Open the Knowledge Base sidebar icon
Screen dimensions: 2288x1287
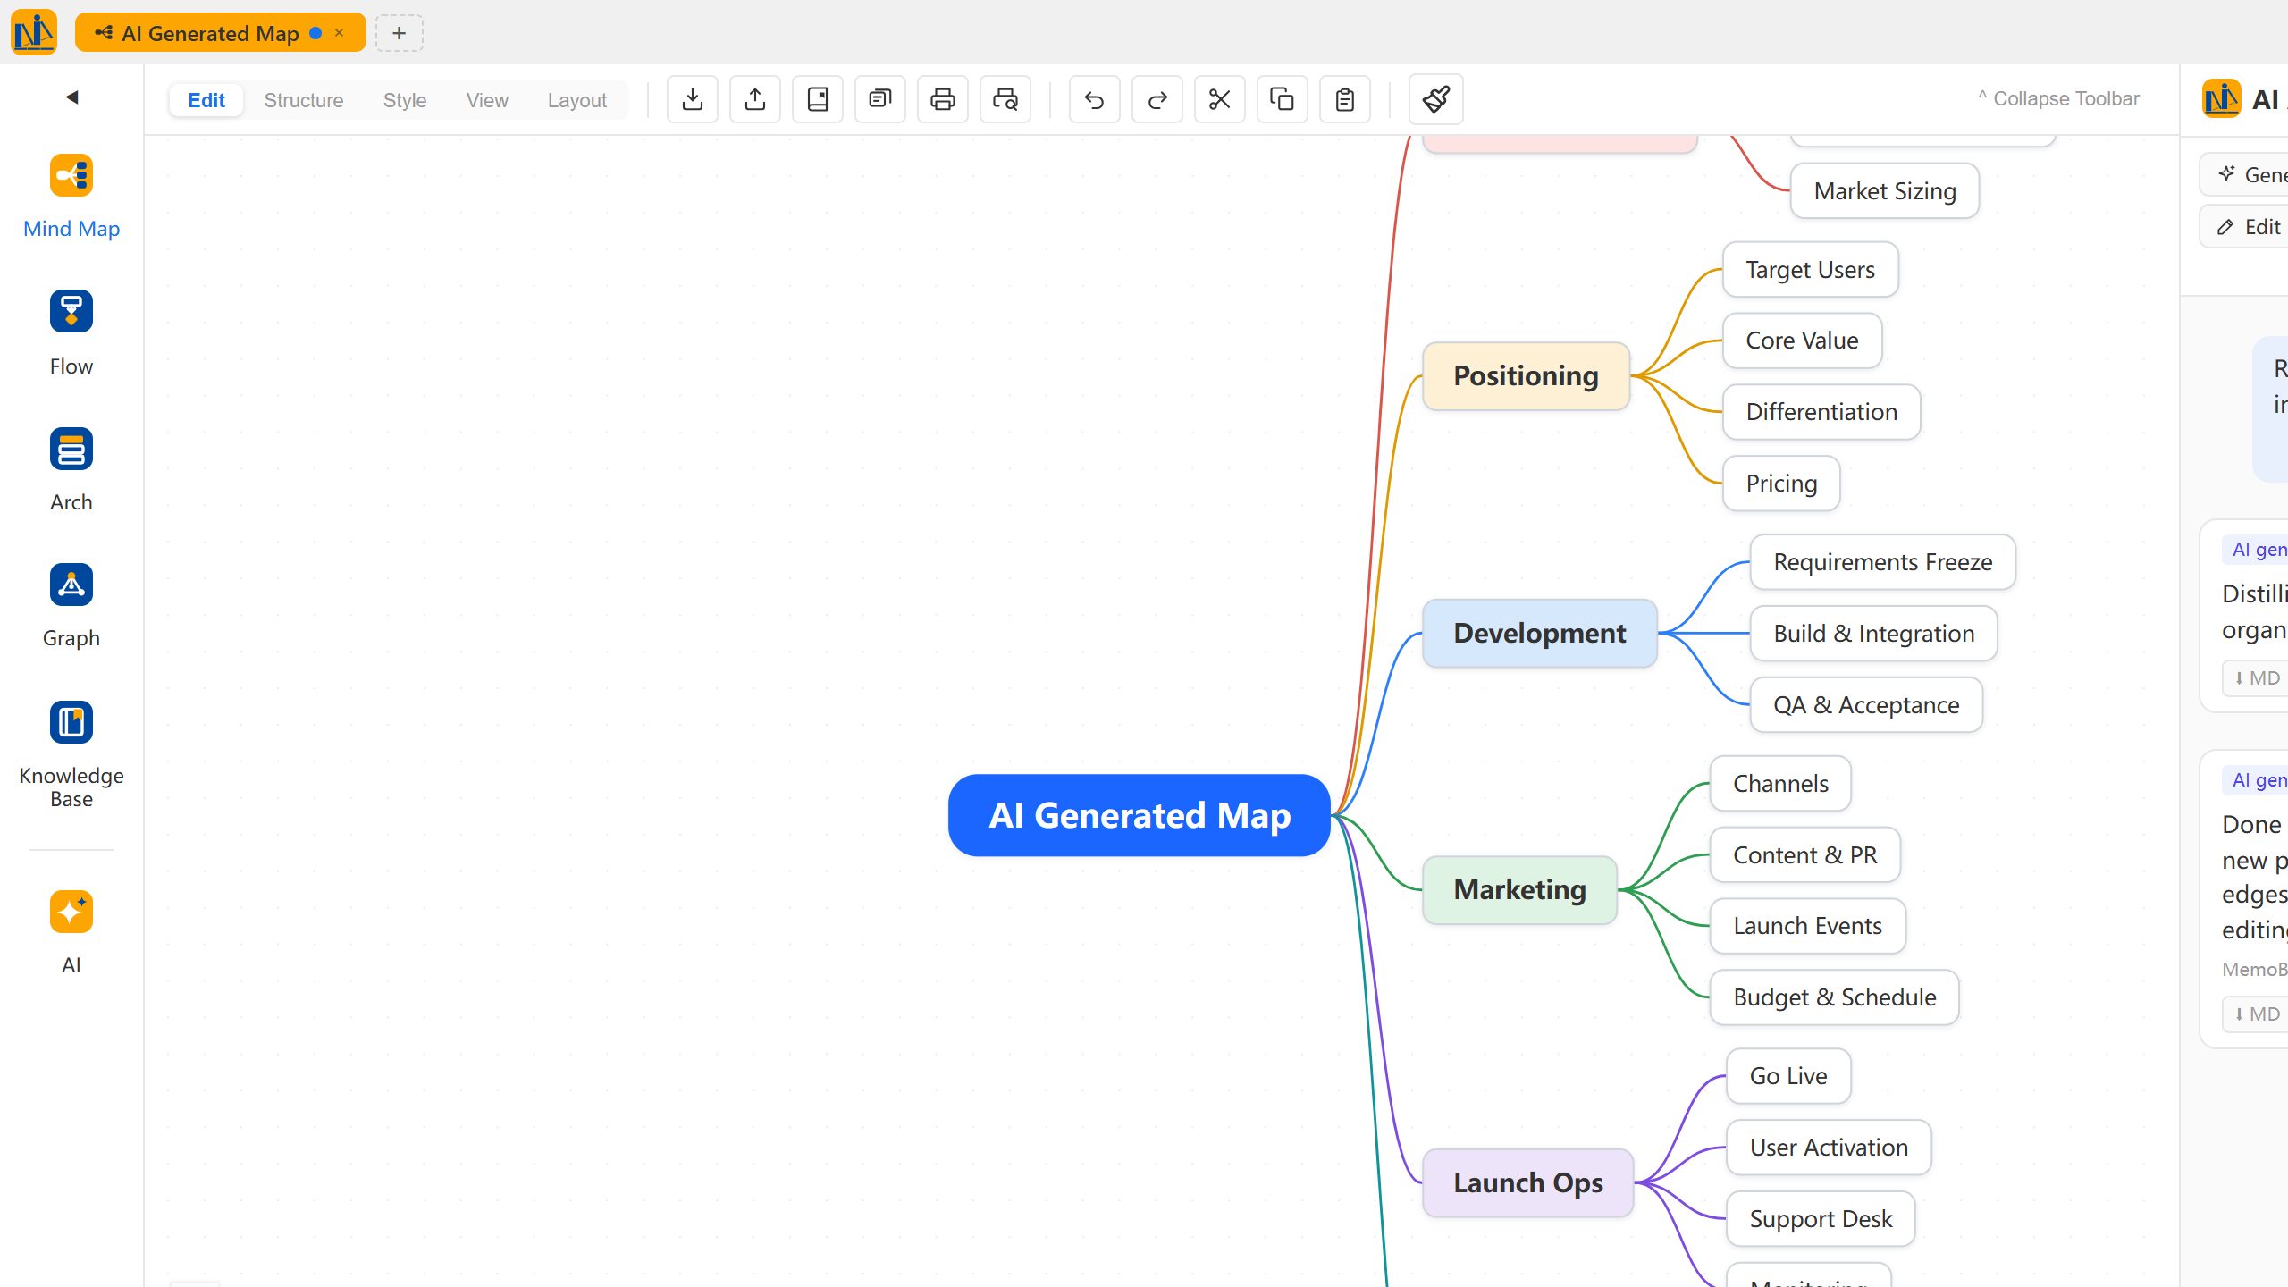[71, 722]
